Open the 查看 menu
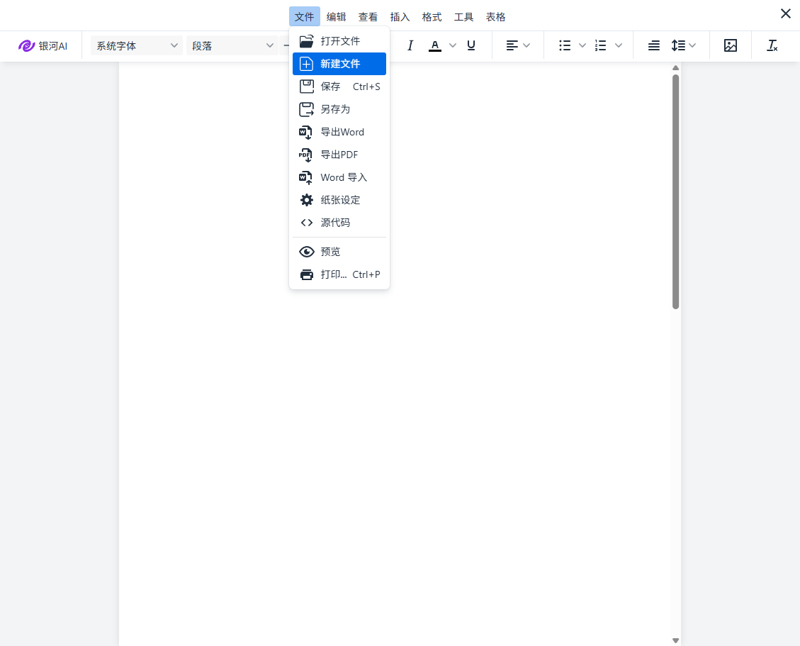 coord(368,17)
